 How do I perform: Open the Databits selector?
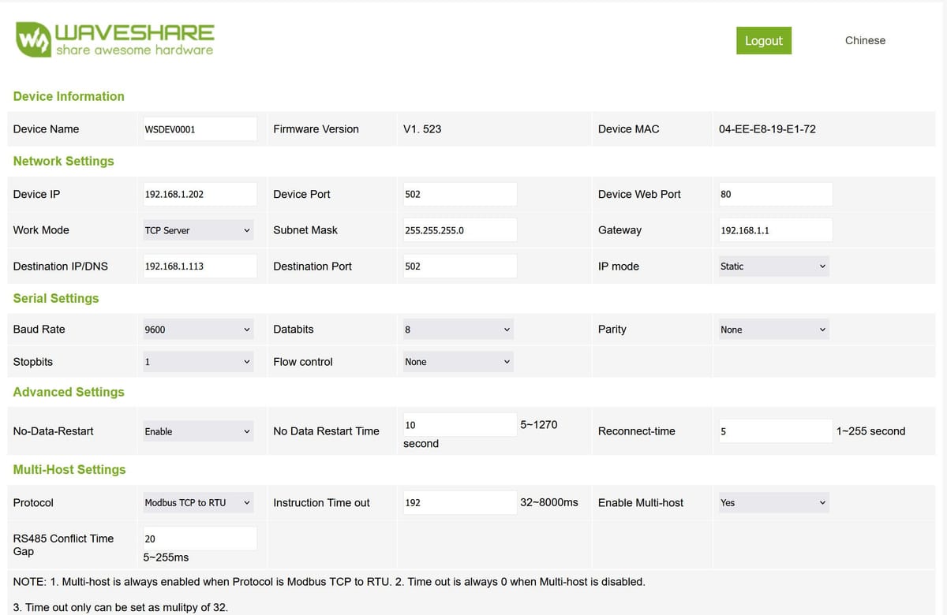[x=459, y=330]
